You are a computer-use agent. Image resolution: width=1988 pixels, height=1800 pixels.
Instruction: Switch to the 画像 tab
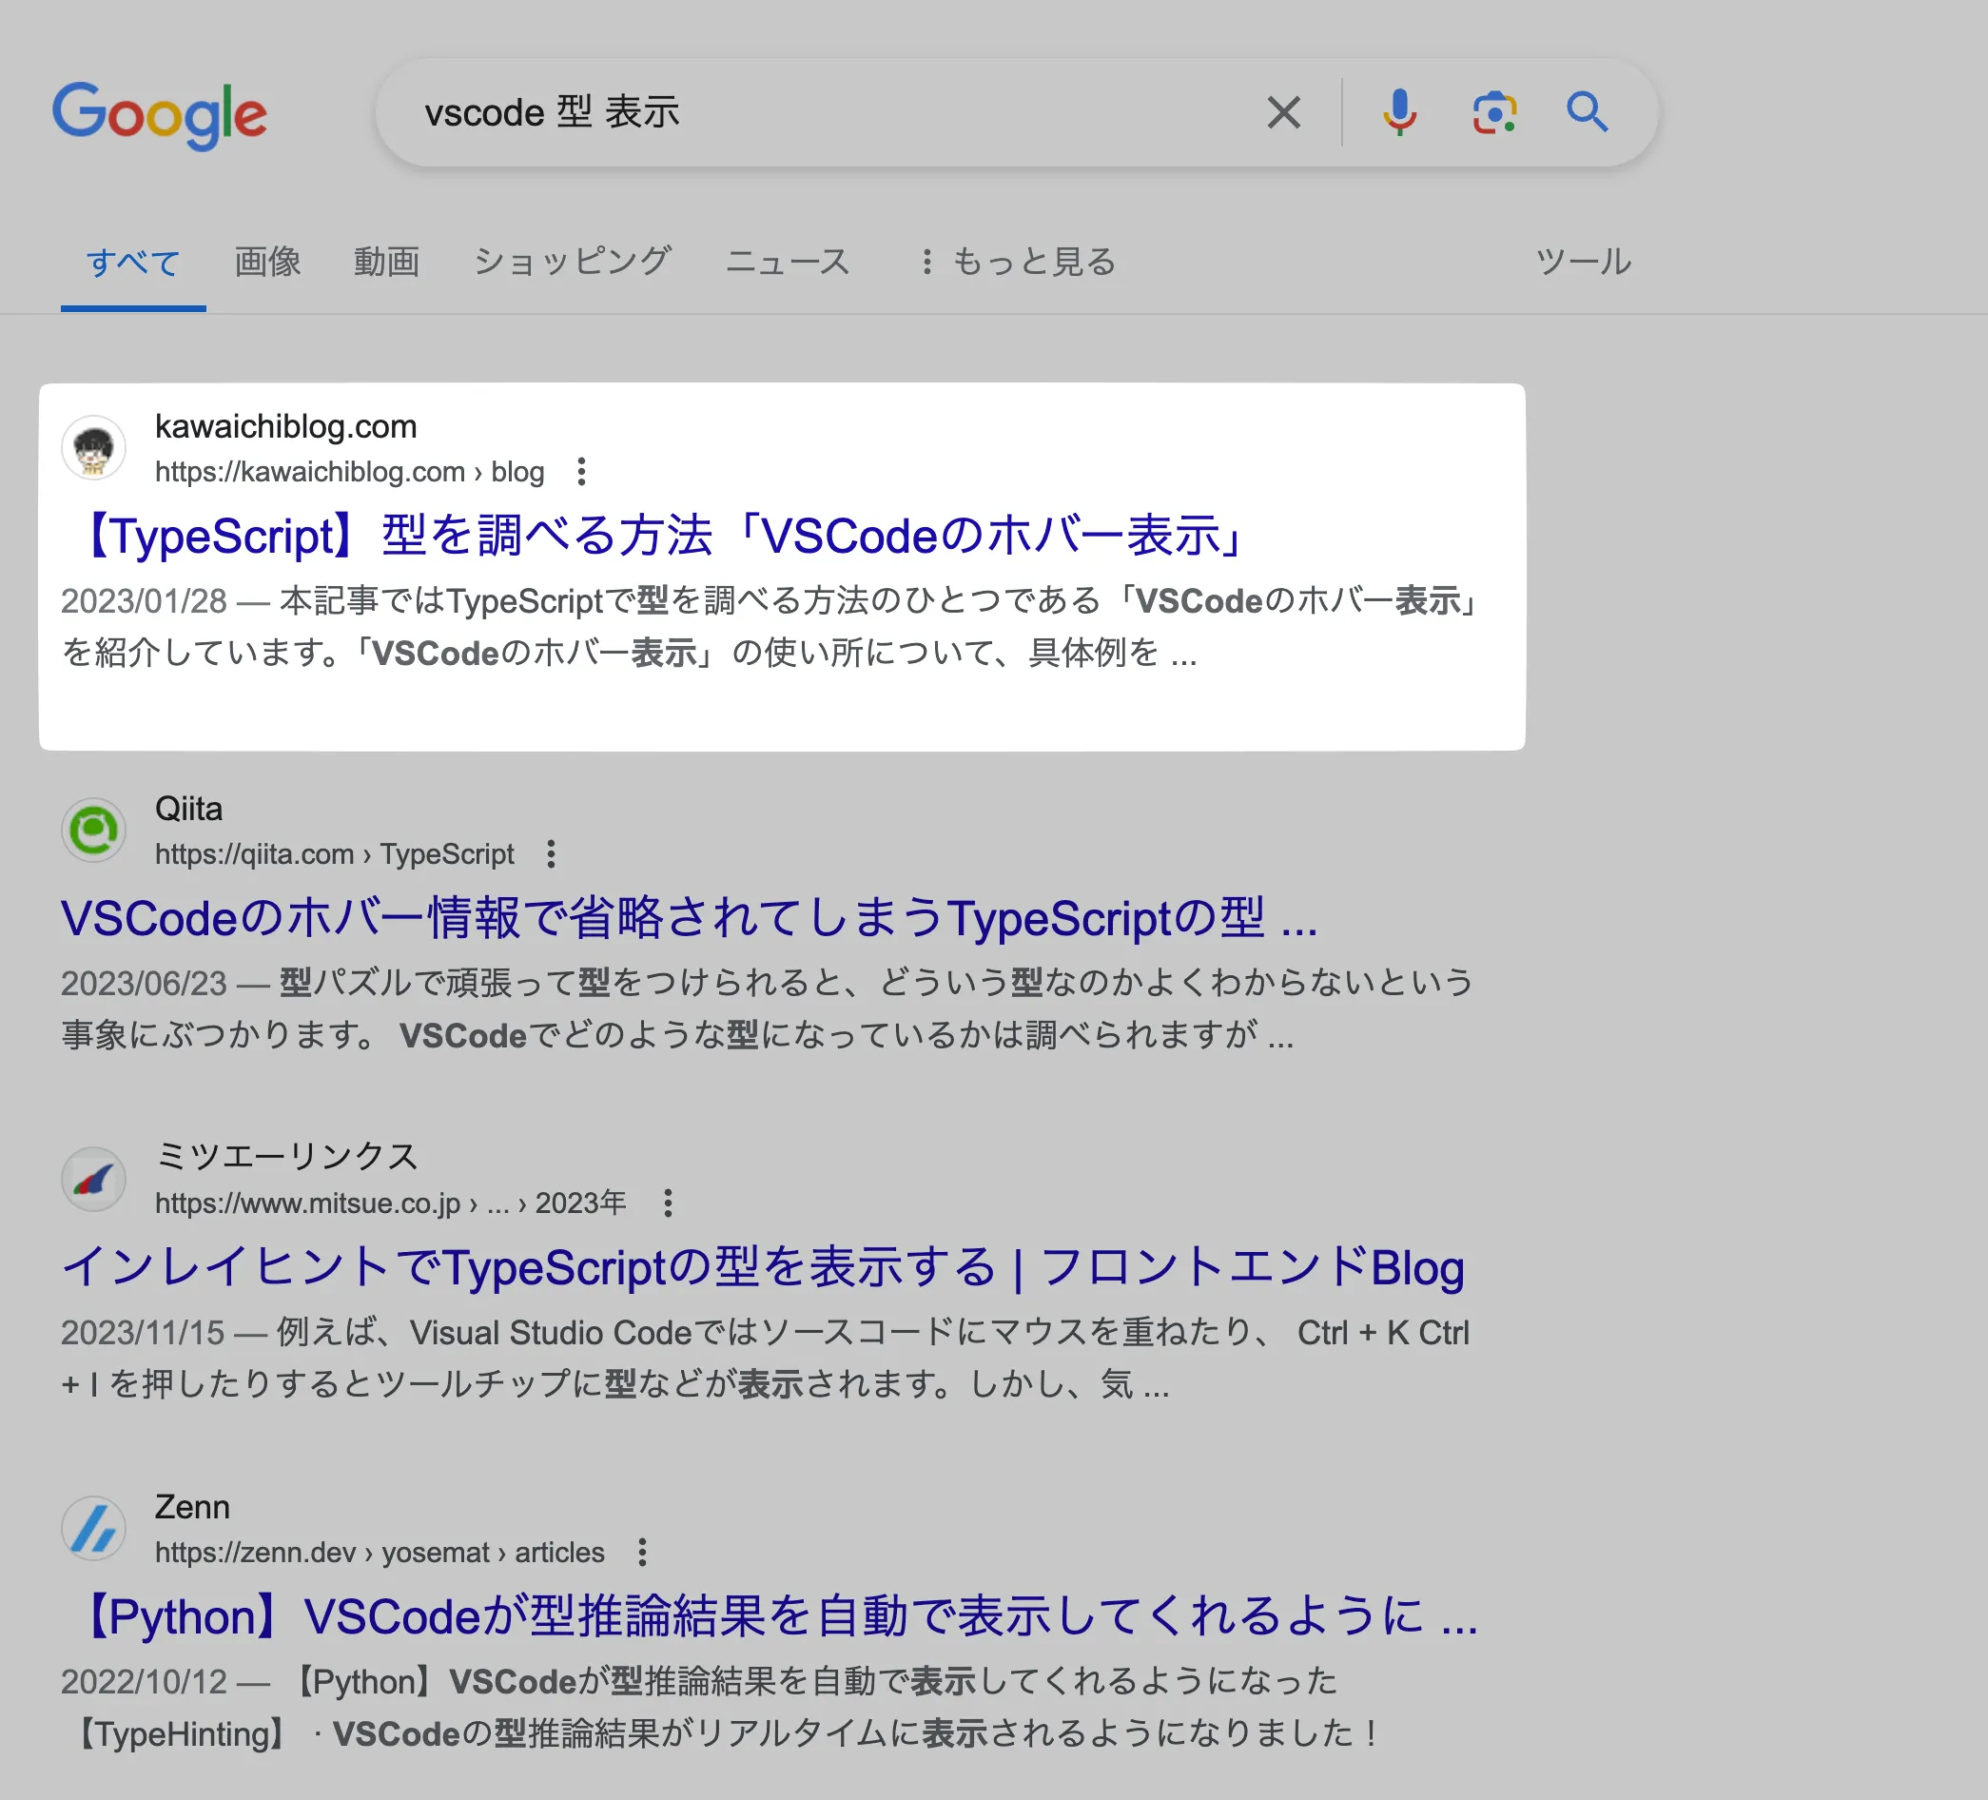tap(267, 262)
